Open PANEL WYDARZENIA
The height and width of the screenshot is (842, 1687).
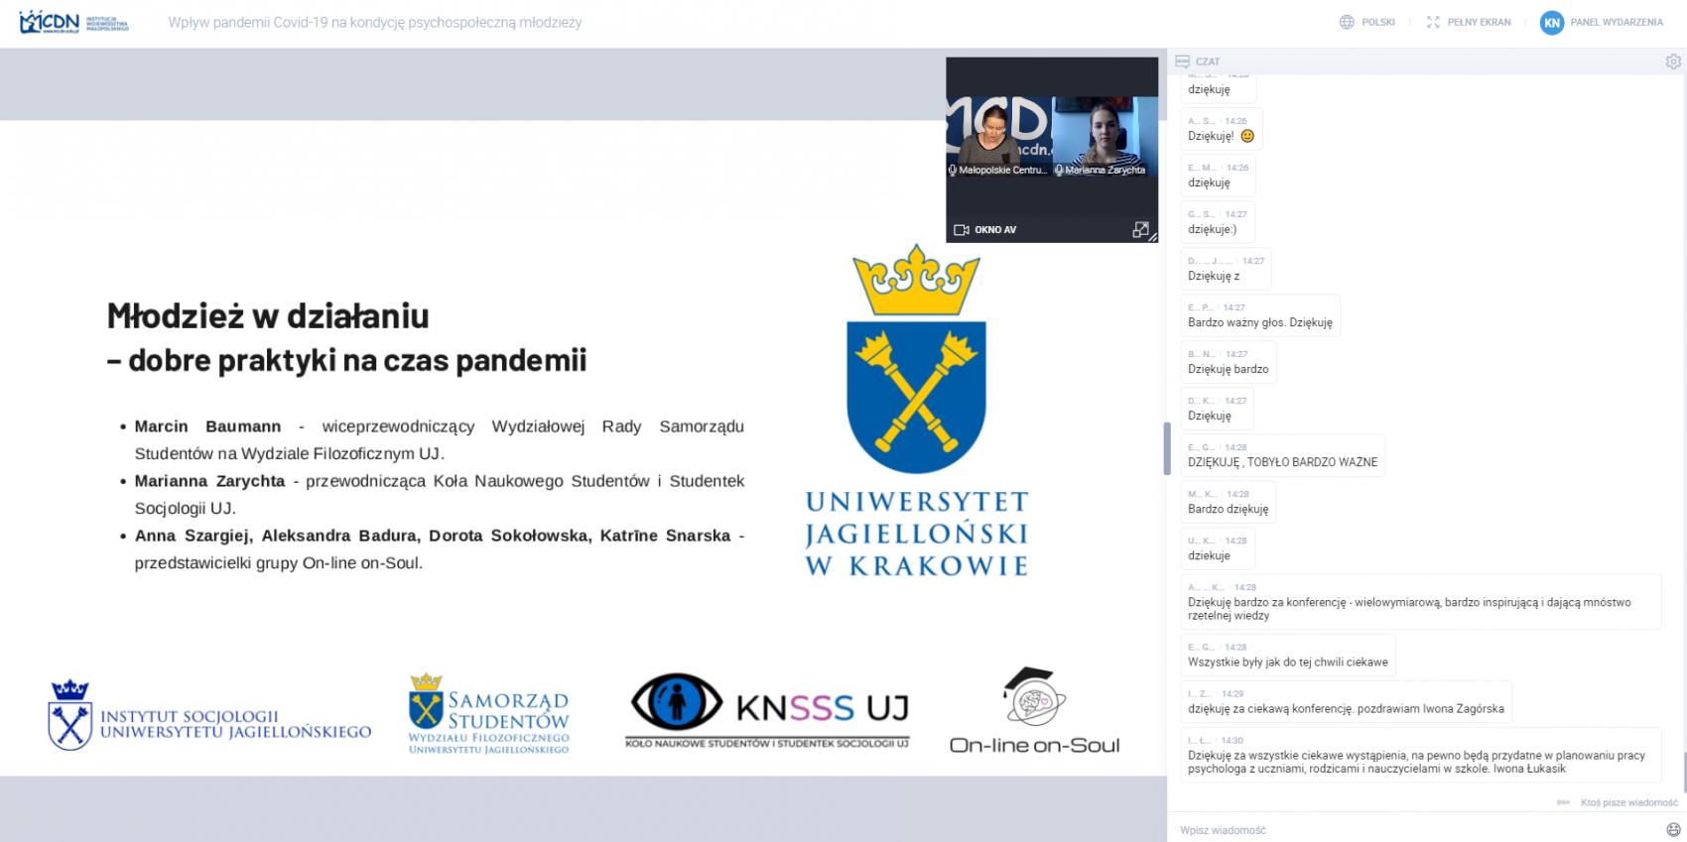click(1617, 22)
